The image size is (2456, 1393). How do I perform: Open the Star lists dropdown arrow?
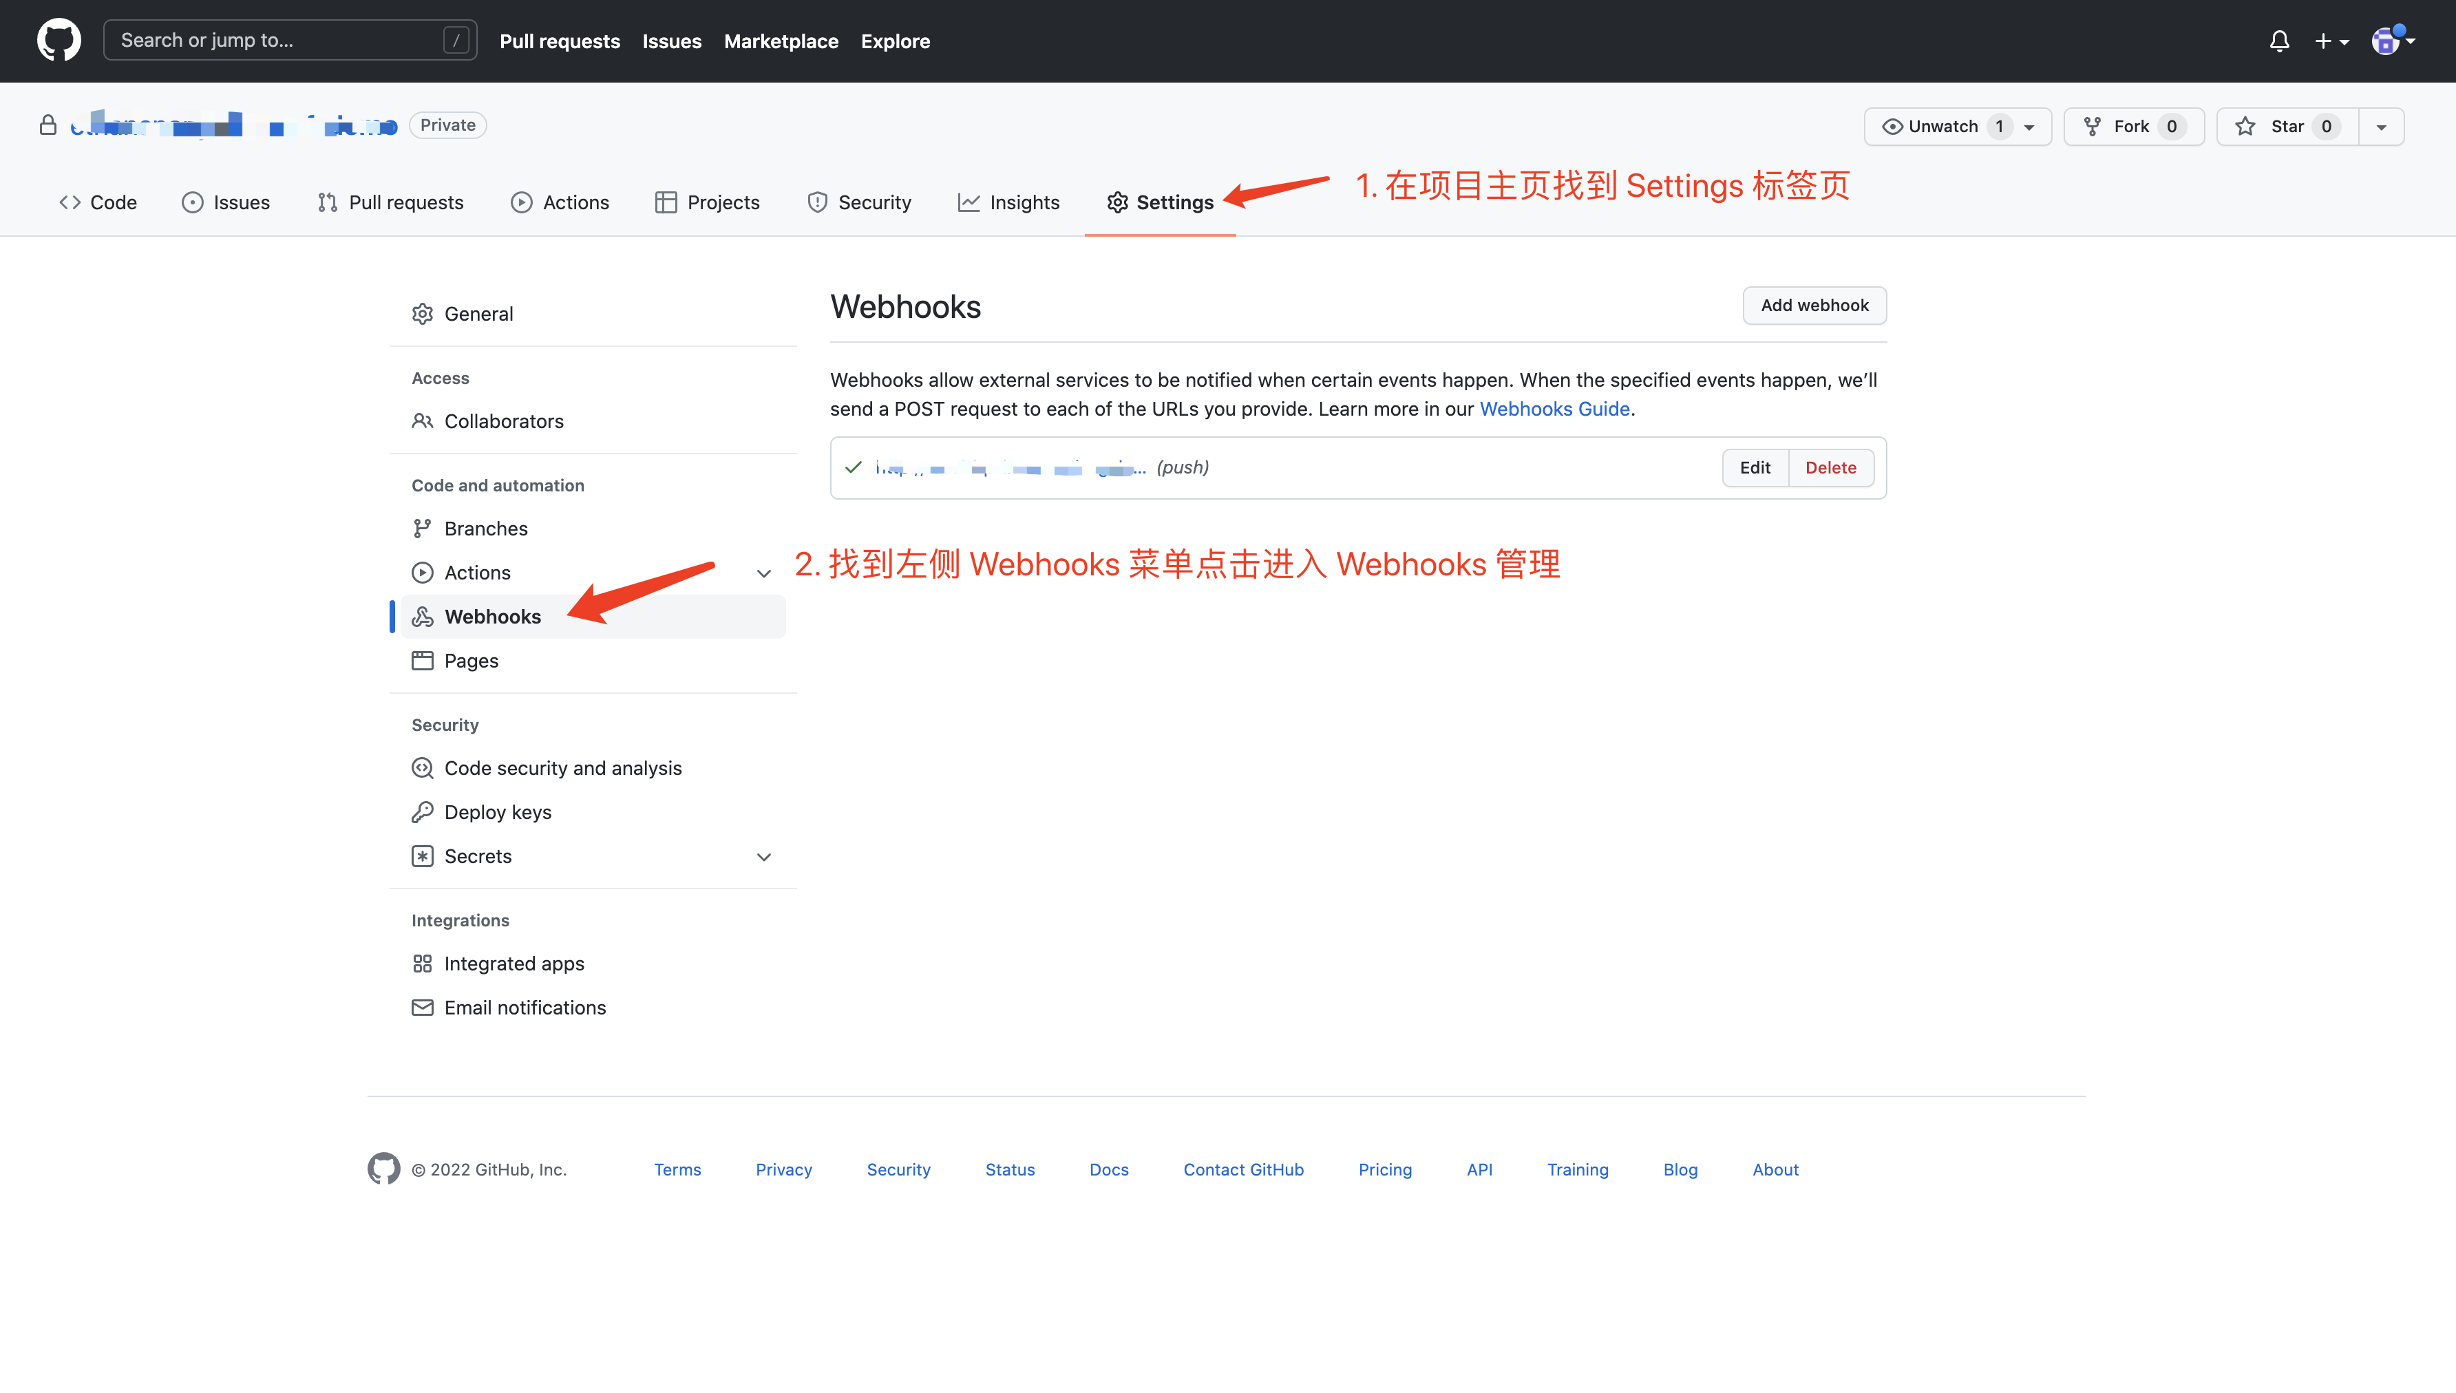[2380, 126]
